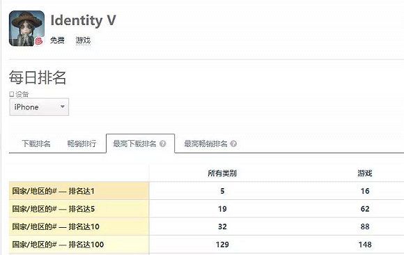Click value 19 in 排名达5 row
Screen dimensions: 404x255
[x=222, y=208]
